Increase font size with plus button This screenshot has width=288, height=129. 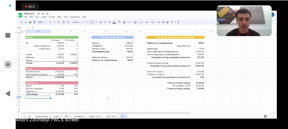click(96, 22)
